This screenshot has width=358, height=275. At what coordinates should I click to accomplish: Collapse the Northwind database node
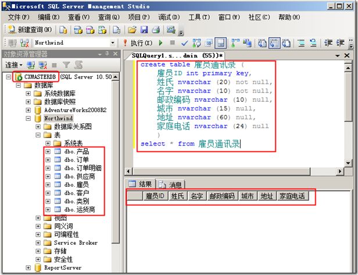coord(28,119)
